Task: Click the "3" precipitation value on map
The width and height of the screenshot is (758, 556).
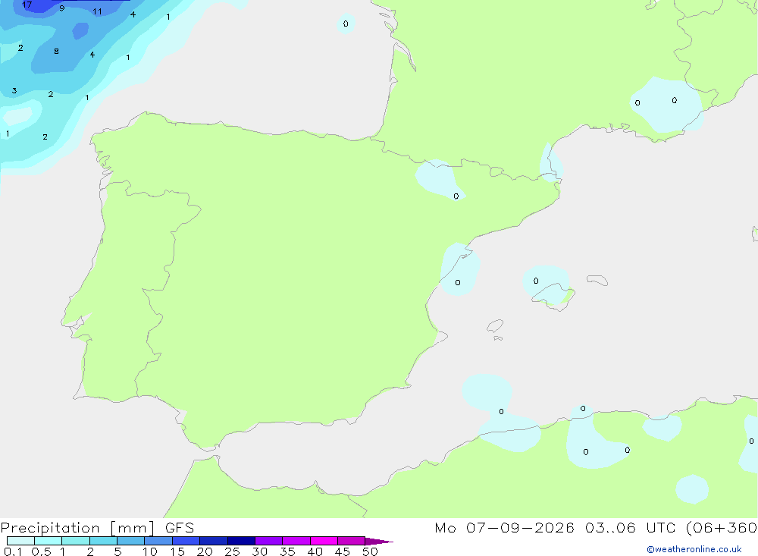Action: 14,91
